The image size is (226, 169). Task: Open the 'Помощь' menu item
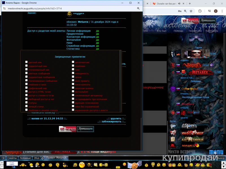click(178, 31)
